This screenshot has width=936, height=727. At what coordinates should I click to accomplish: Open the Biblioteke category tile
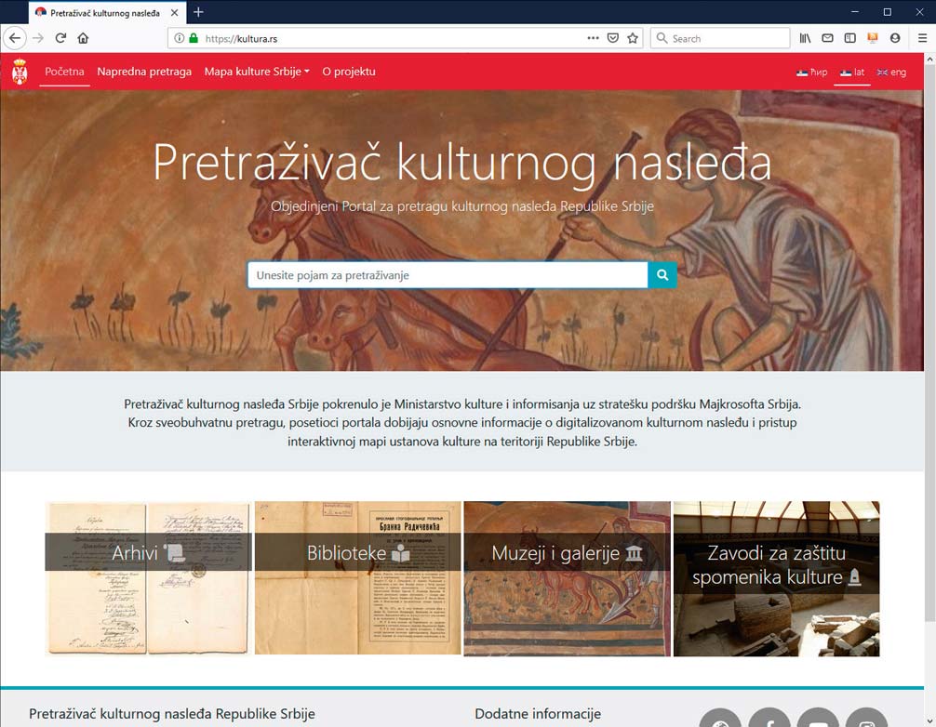(x=358, y=578)
